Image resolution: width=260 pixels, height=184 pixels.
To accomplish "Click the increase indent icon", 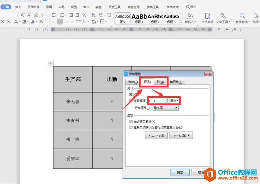I will coord(77,15).
